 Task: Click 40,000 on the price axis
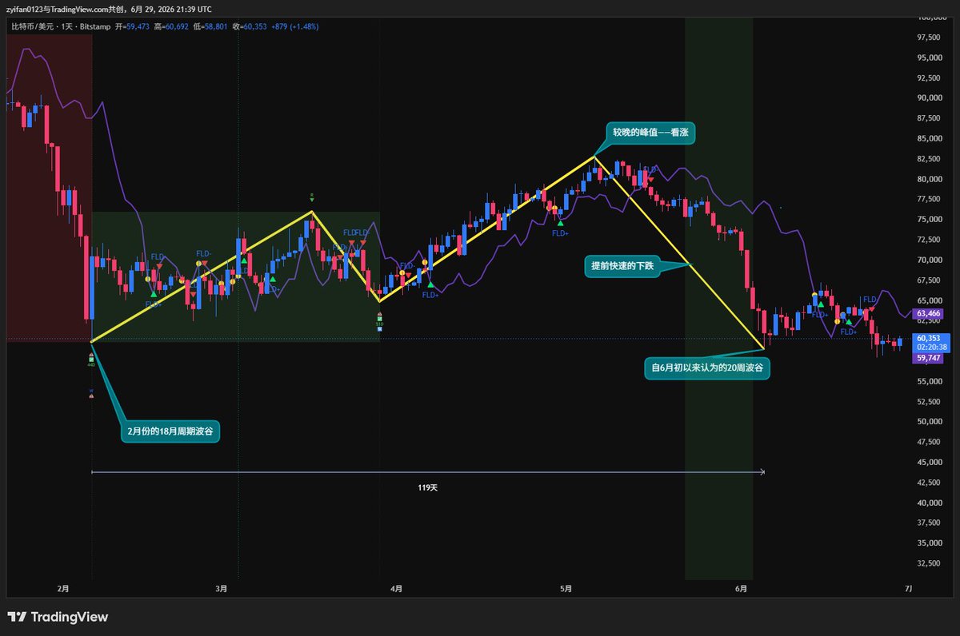pyautogui.click(x=928, y=503)
